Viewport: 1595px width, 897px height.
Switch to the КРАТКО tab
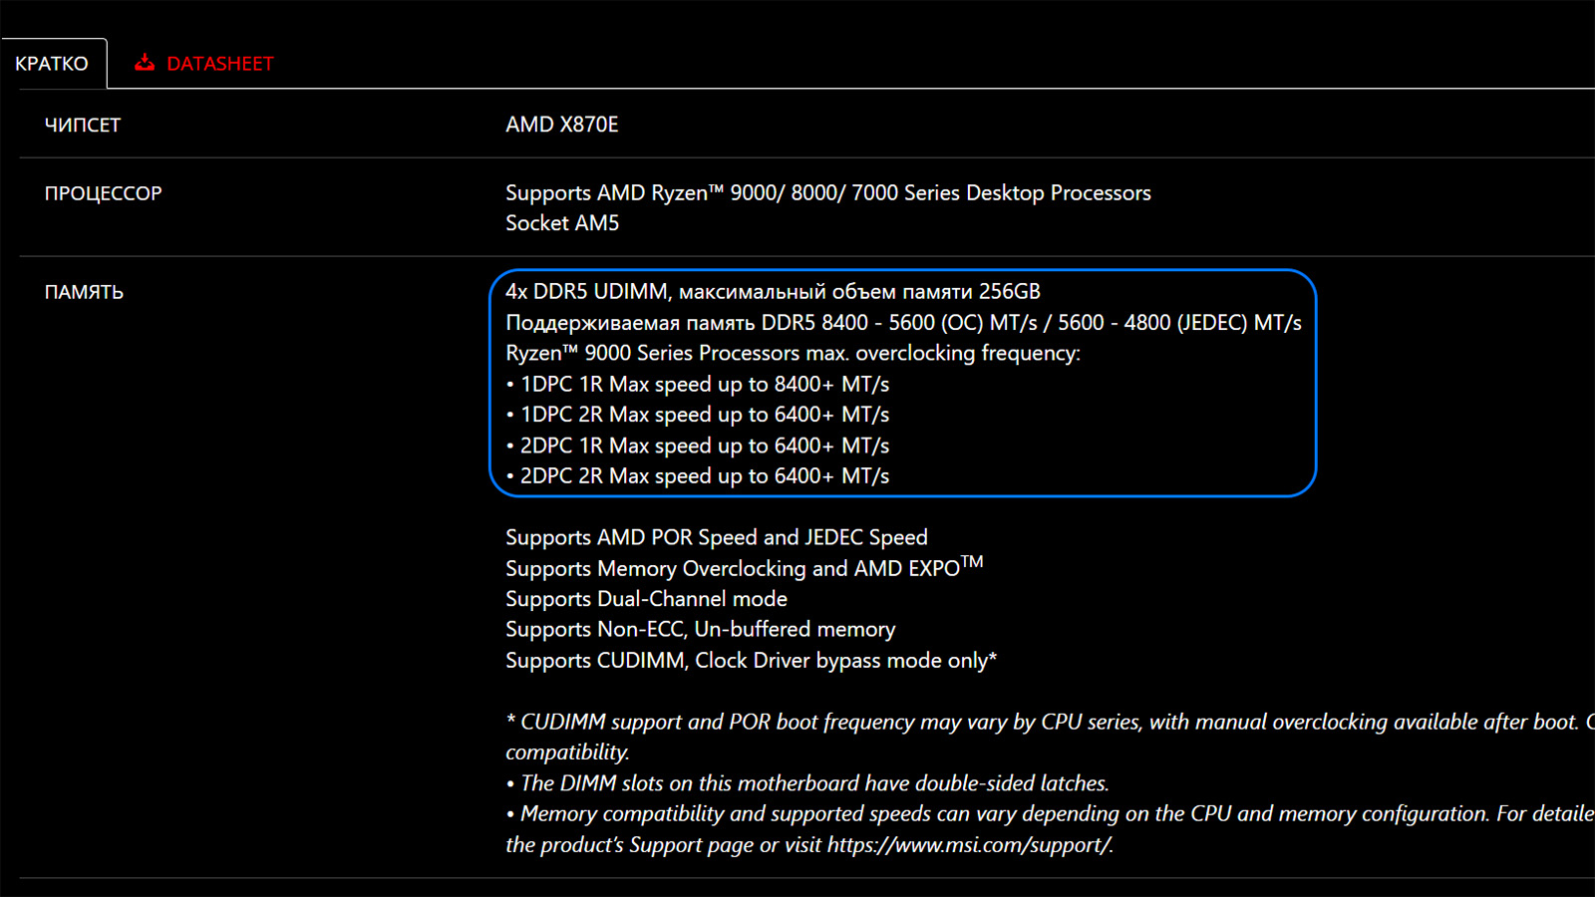tap(52, 64)
